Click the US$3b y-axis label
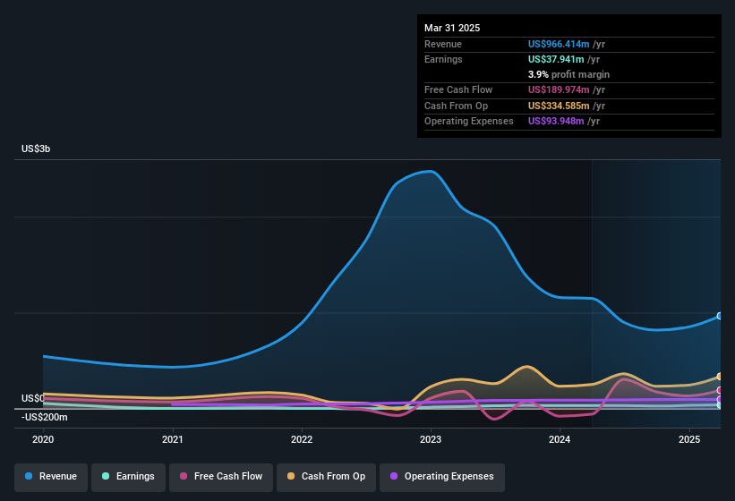The image size is (735, 501). pos(36,149)
